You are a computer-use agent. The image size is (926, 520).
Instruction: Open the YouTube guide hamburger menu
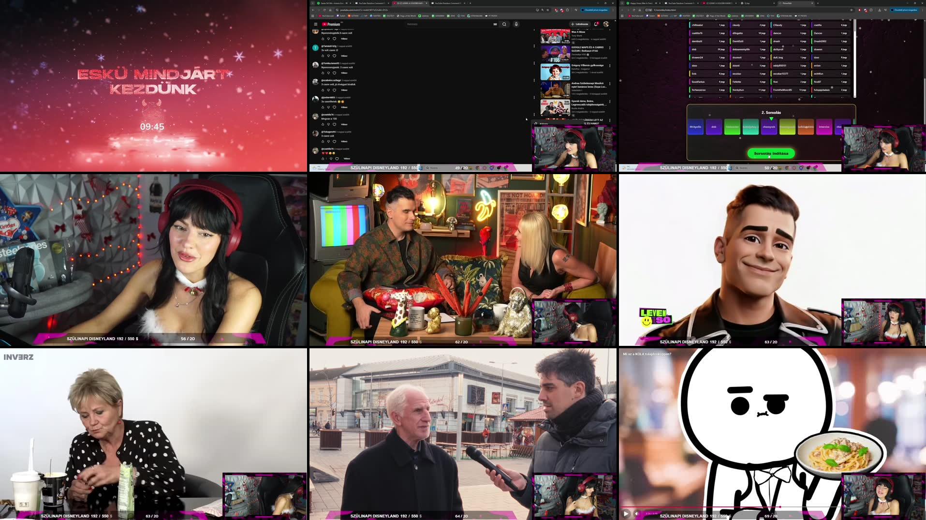[315, 24]
